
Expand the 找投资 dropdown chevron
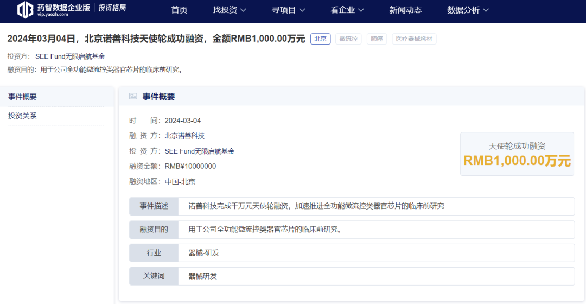243,10
